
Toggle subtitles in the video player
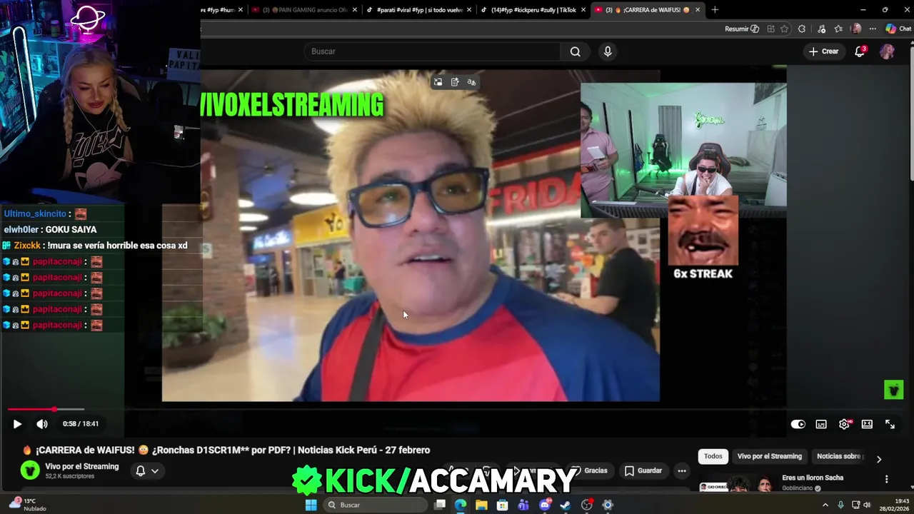pos(821,424)
